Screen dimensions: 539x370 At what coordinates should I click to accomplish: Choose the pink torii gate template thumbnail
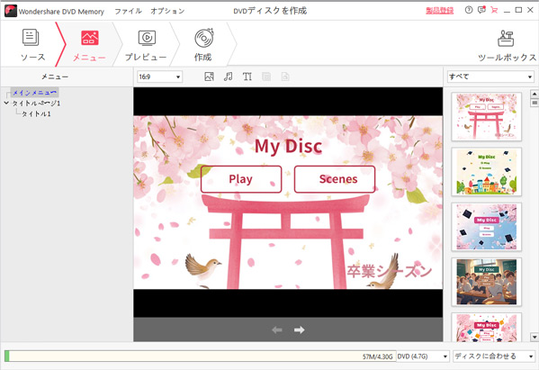coord(487,116)
